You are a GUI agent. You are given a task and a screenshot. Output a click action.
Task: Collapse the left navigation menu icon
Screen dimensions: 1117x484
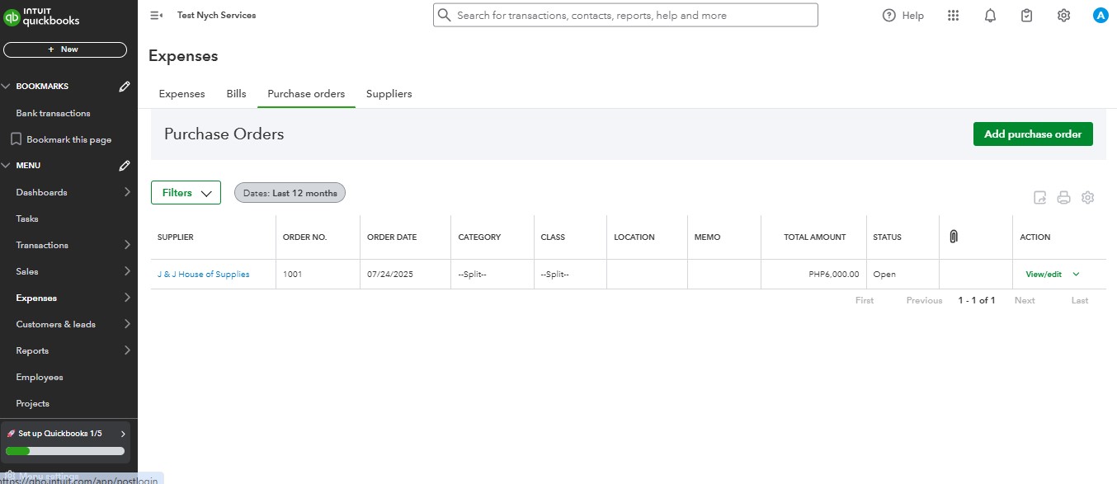pyautogui.click(x=156, y=16)
